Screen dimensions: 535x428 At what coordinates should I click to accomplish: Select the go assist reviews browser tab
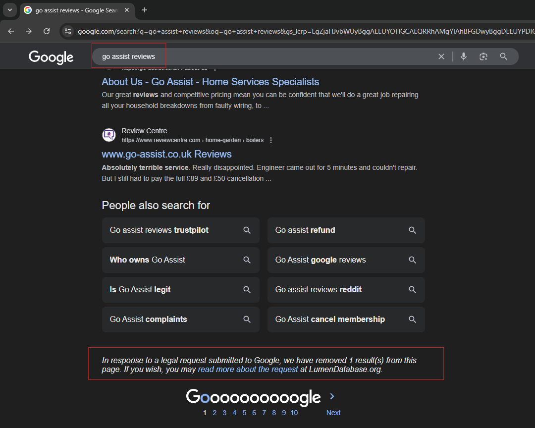[x=74, y=10]
